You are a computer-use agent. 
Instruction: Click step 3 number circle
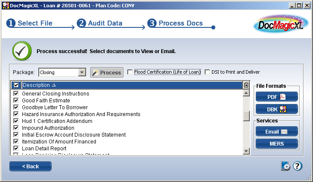click(x=152, y=23)
